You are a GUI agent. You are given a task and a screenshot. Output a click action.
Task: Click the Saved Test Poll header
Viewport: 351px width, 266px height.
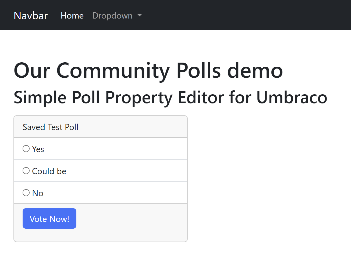50,127
